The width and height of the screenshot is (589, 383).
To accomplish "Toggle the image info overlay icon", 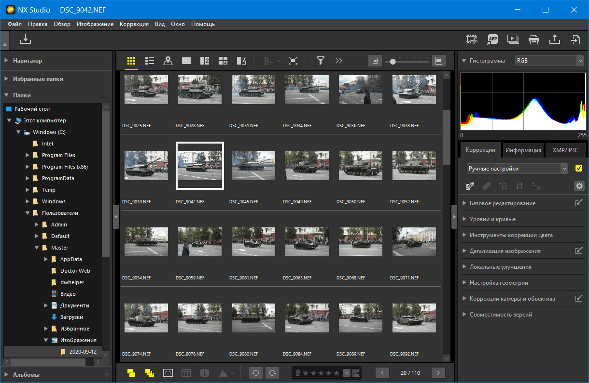I will [205, 372].
